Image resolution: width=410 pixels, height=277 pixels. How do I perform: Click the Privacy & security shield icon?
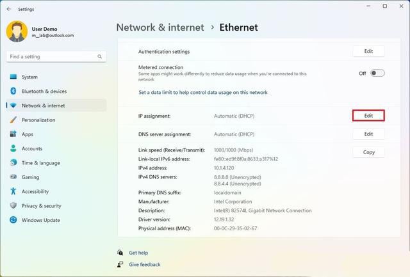tap(13, 206)
